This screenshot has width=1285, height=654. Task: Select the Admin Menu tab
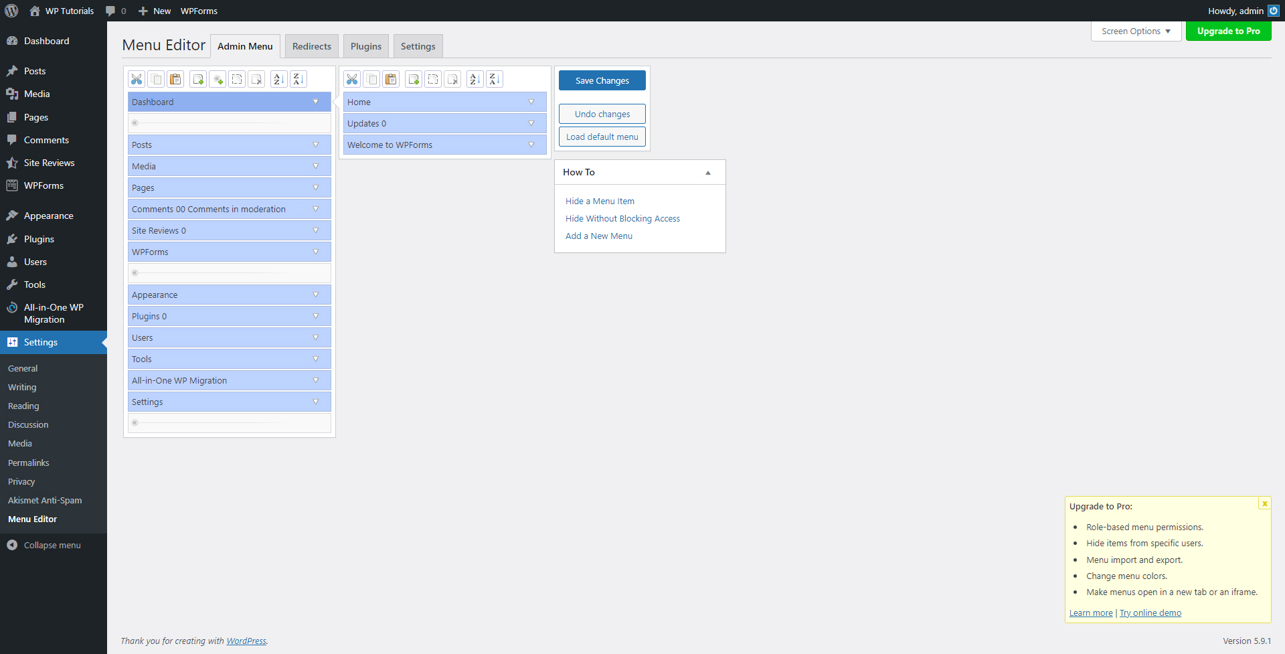point(245,46)
